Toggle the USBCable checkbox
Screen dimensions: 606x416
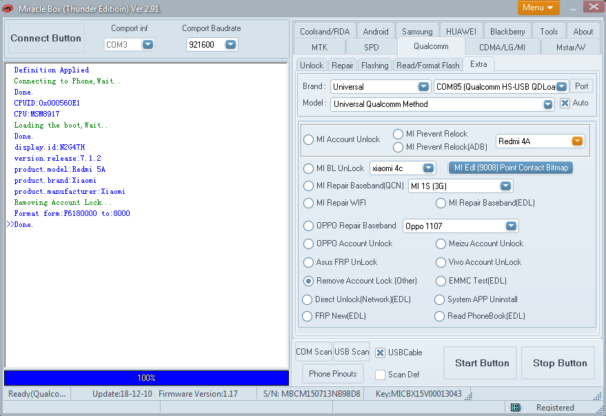(x=381, y=353)
